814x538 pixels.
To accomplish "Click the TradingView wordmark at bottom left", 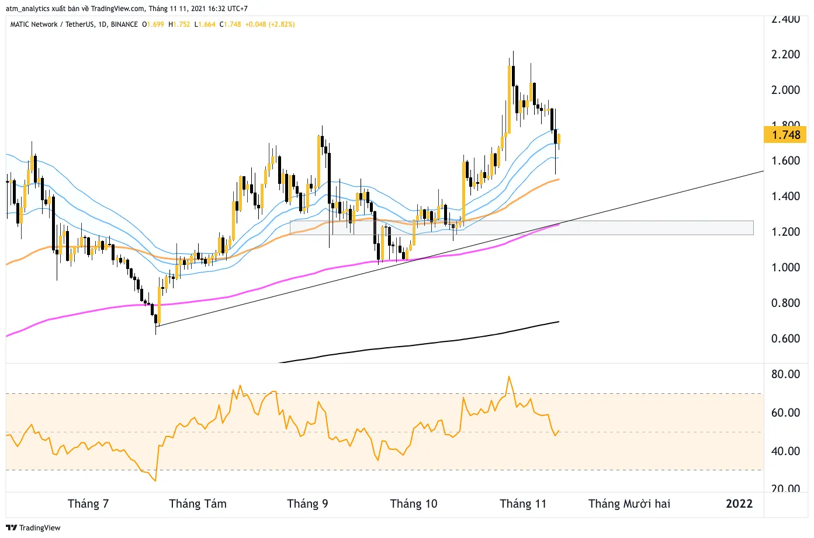I will [x=40, y=527].
